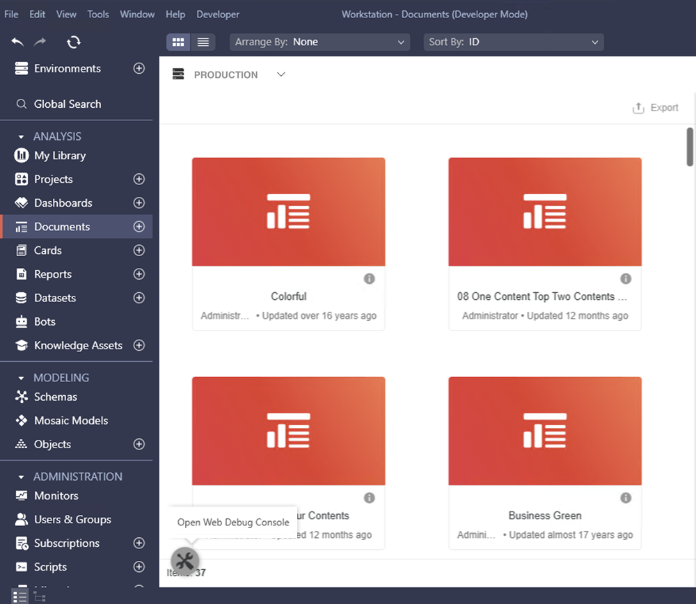Switch to grid view layout

pos(178,42)
